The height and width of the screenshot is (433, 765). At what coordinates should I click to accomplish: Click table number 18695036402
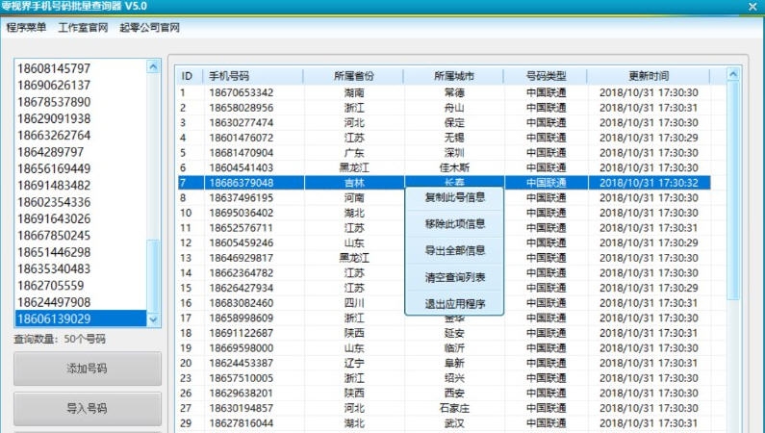241,213
